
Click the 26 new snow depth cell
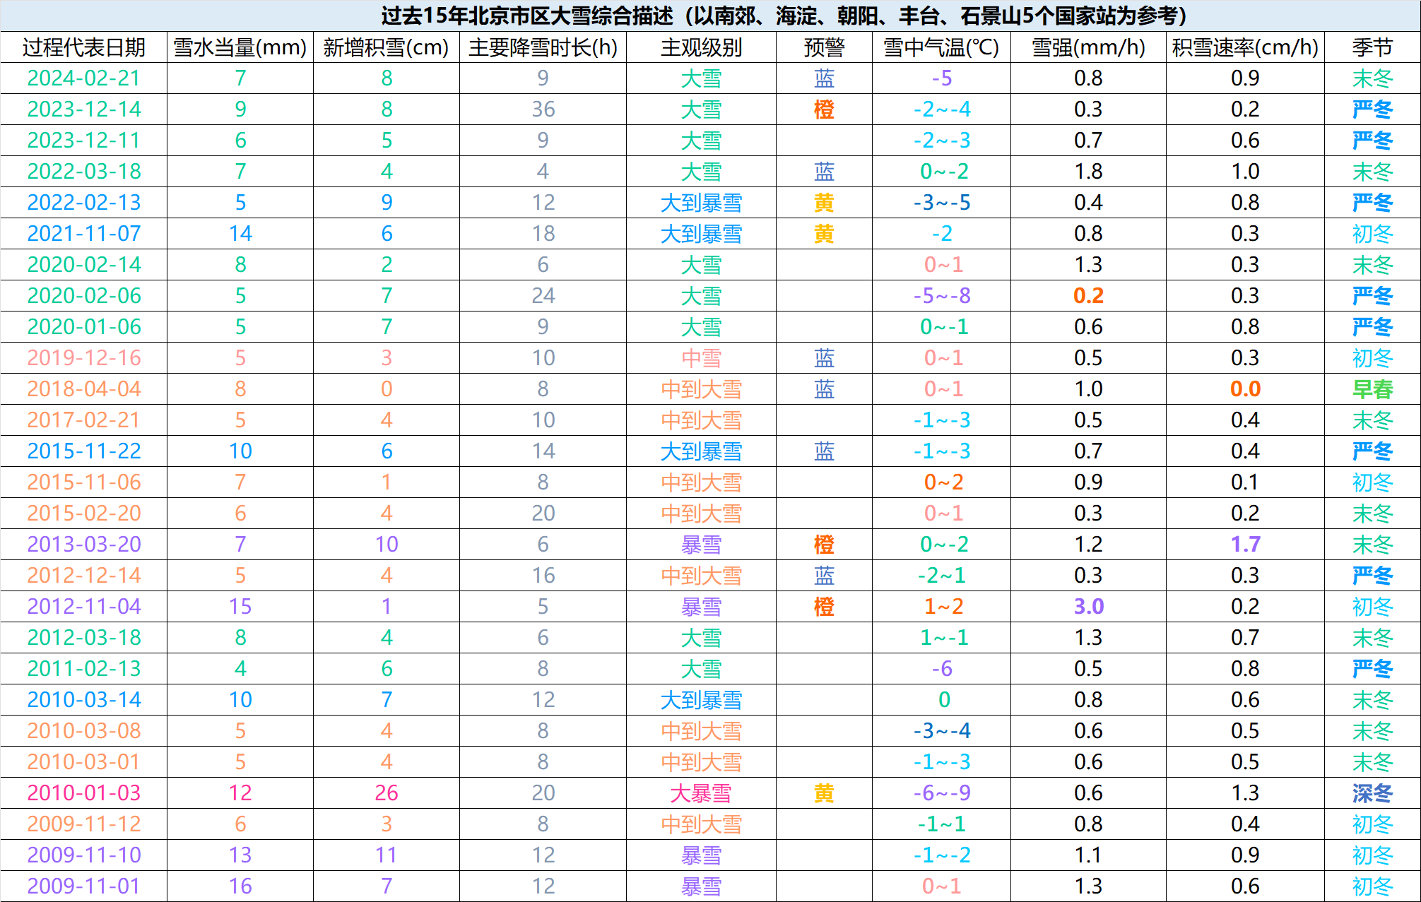[x=387, y=793]
